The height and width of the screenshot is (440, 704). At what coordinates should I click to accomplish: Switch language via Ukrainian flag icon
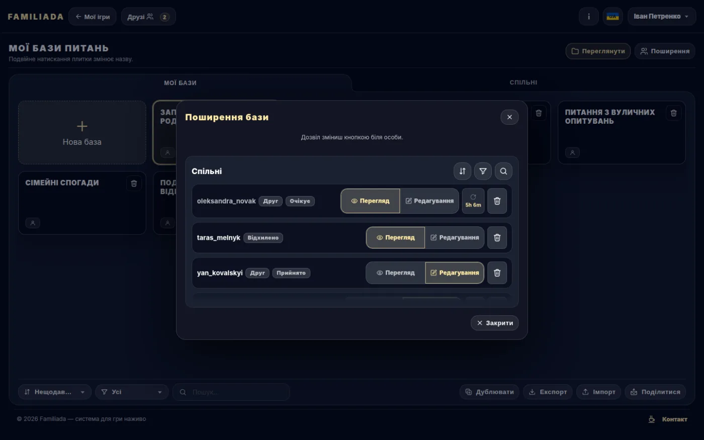(x=612, y=17)
